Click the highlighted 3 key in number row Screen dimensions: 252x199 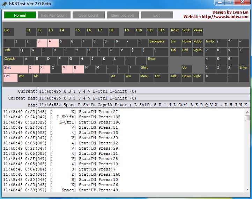(42, 43)
